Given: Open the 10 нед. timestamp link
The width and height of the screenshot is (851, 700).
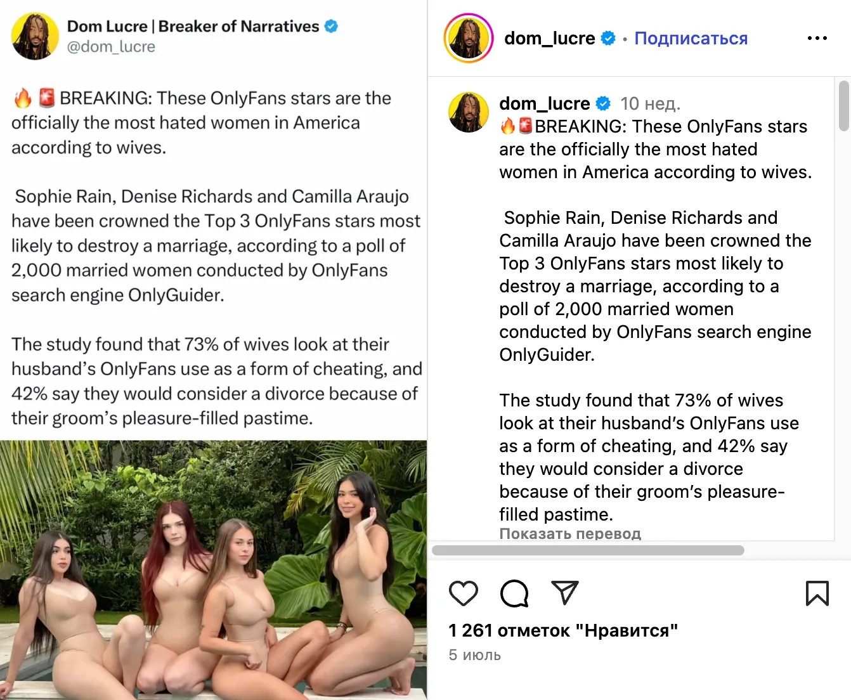Looking at the screenshot, I should click(650, 103).
